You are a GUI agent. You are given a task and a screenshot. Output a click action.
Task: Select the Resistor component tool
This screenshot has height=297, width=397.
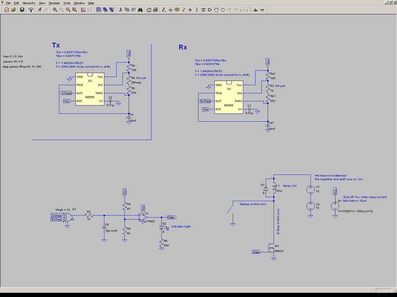tap(183, 10)
